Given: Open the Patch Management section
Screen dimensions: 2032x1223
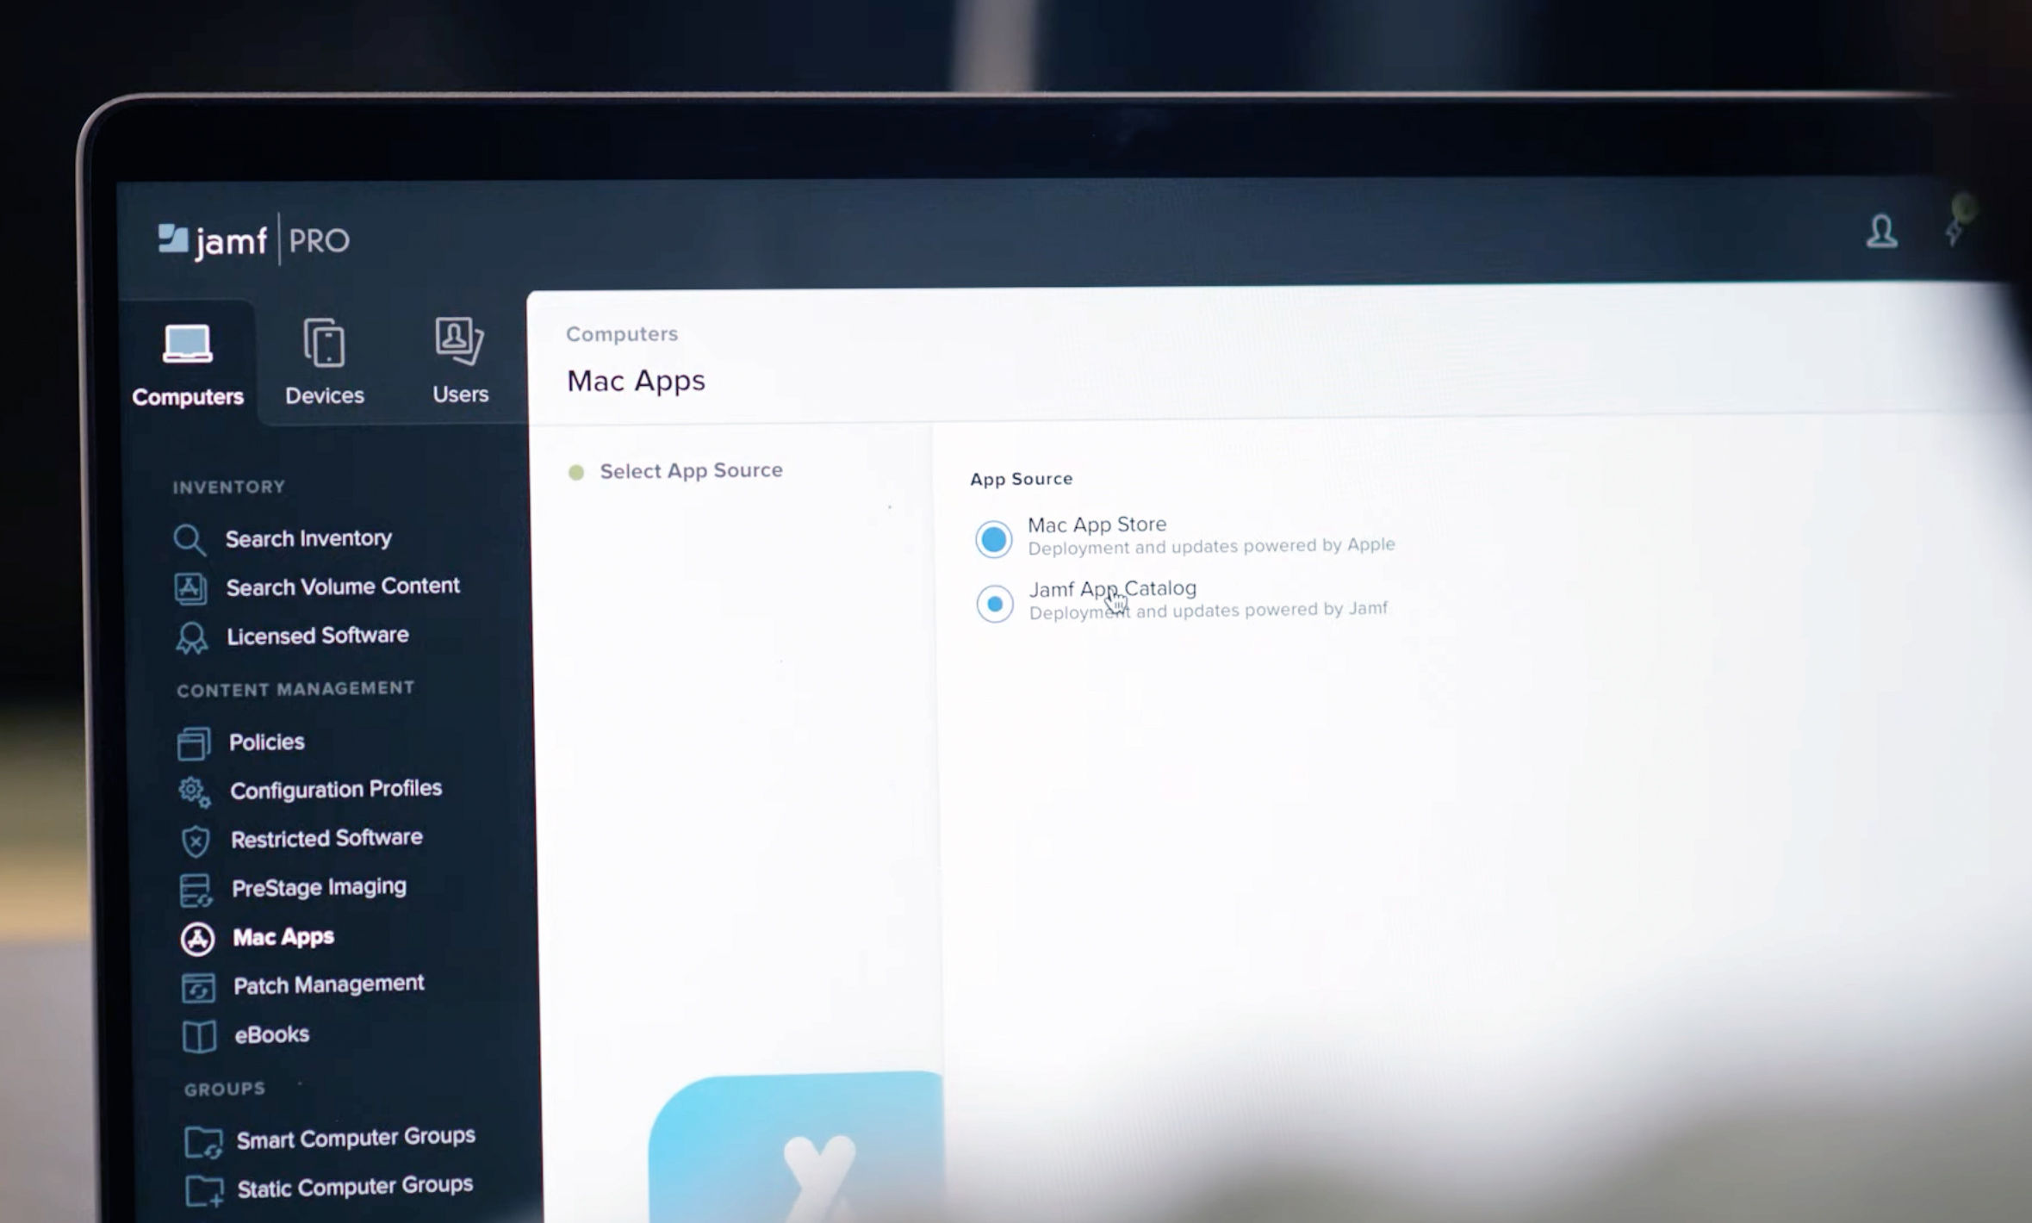Looking at the screenshot, I should pyautogui.click(x=329, y=985).
